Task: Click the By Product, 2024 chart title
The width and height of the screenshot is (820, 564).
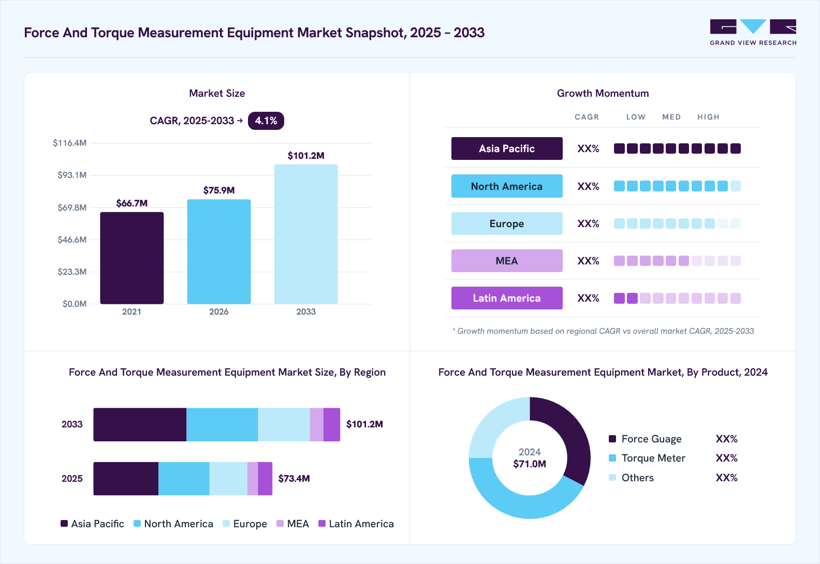Action: (603, 373)
